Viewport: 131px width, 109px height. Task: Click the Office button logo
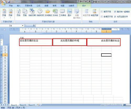pyautogui.click(x=3, y=3)
